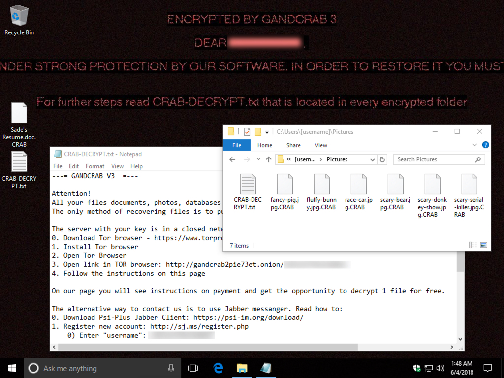Image resolution: width=504 pixels, height=378 pixels.
Task: Open Explorer Share tab
Action: coord(293,145)
